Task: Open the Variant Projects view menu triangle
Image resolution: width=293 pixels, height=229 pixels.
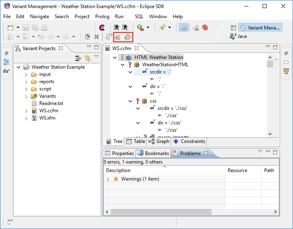Action: click(96, 56)
